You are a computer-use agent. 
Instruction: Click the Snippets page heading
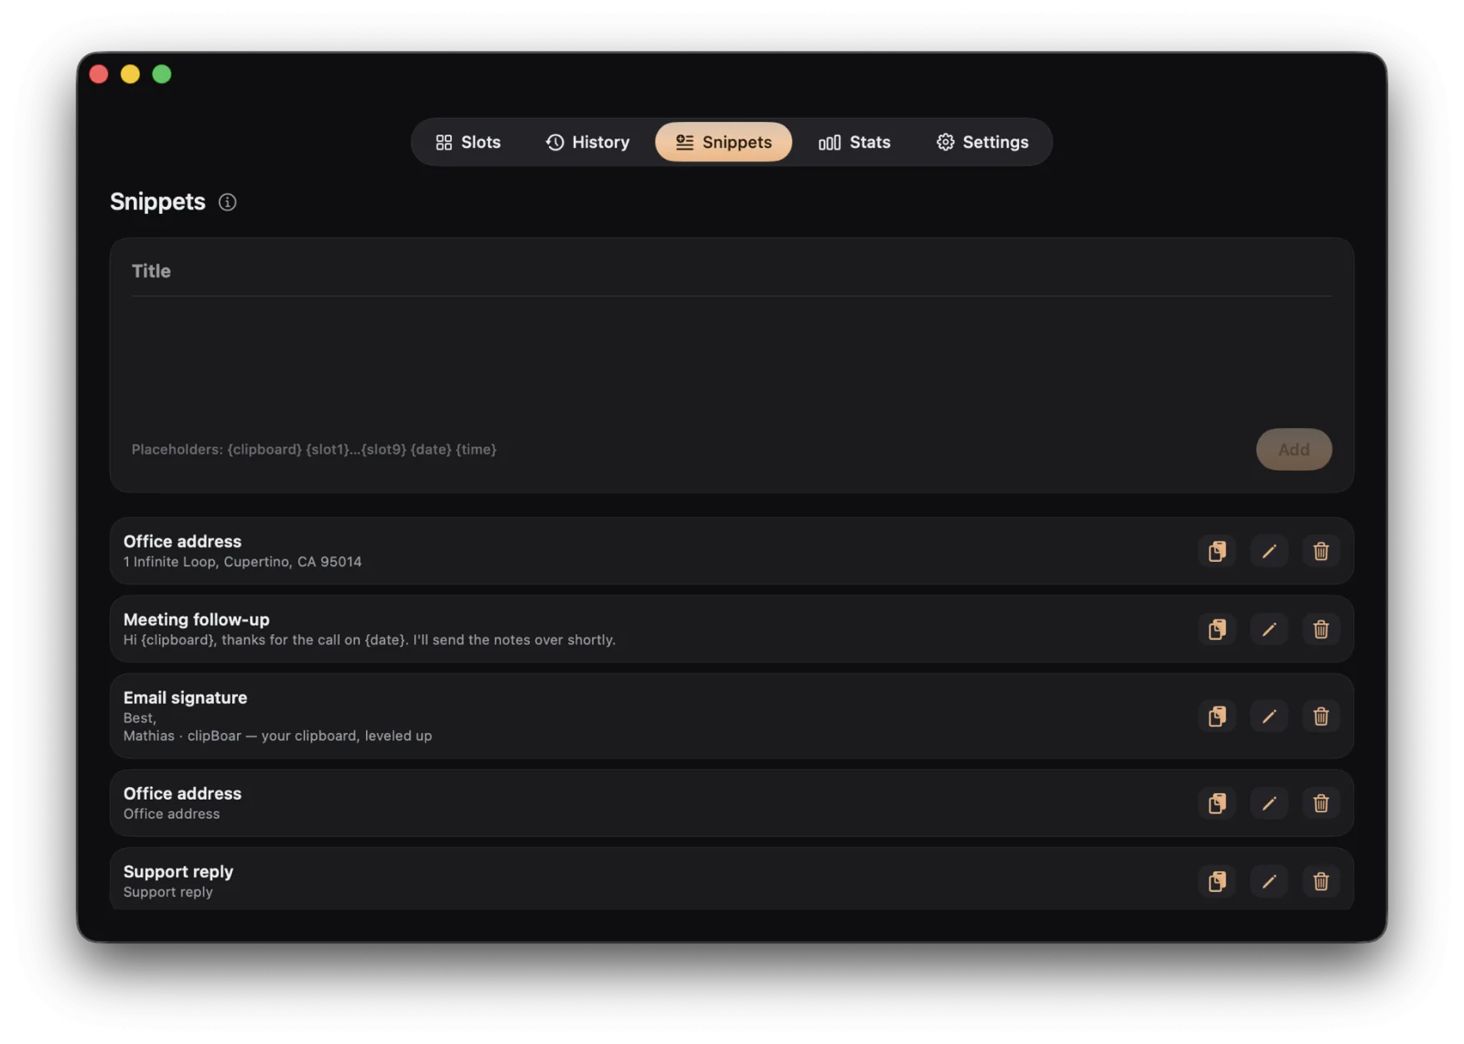(157, 202)
